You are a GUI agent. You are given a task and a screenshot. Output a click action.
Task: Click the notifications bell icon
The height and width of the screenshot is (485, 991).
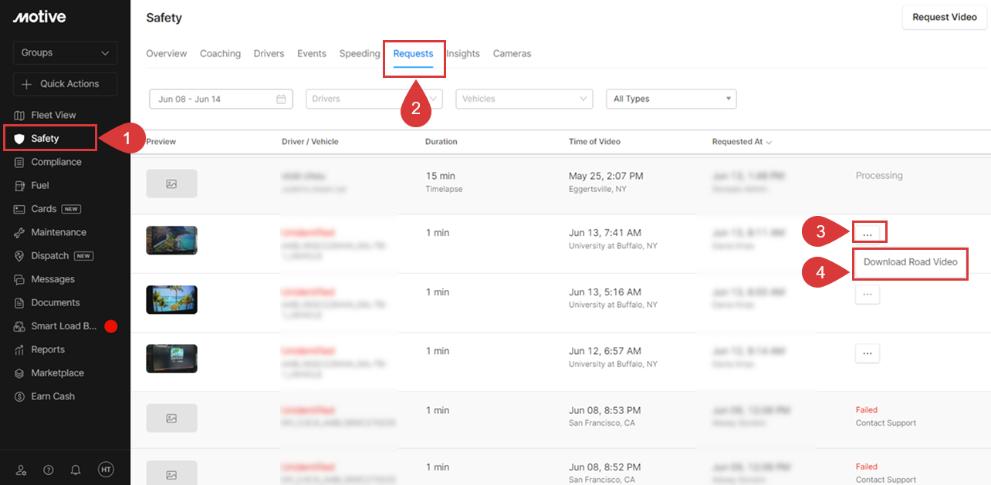pyautogui.click(x=76, y=470)
